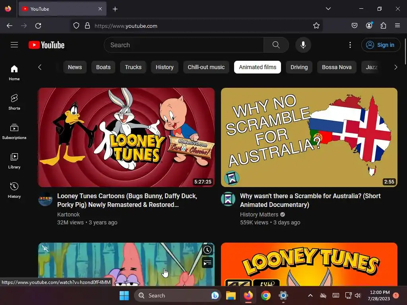Expand the list all tabs dropdown

tap(328, 9)
